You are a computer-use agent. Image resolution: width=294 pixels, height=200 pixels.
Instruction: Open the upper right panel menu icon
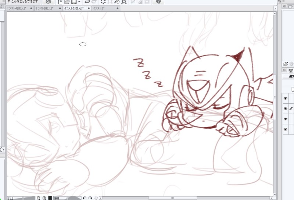[284, 7]
